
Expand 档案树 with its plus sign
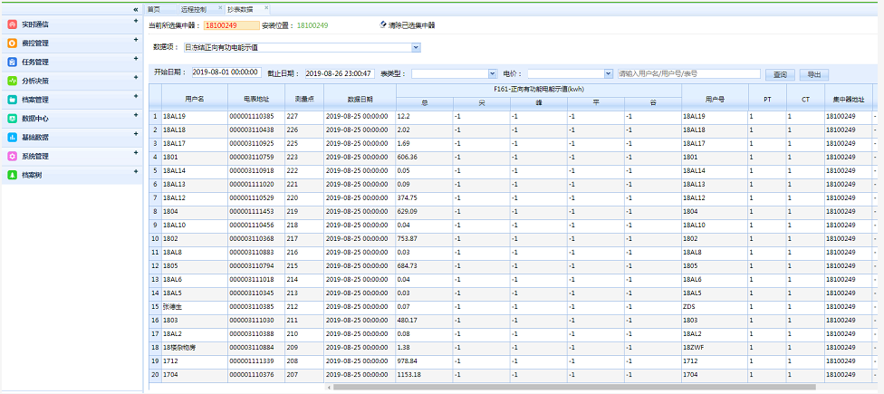[136, 172]
